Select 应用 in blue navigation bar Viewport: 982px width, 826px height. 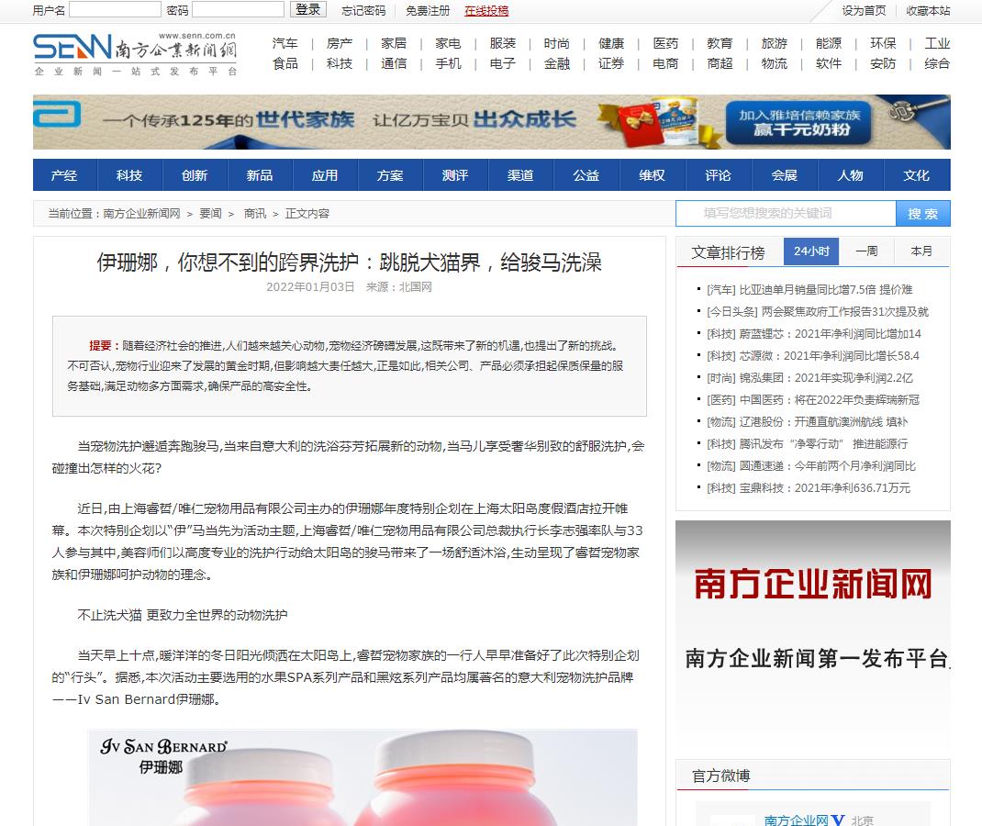coord(325,175)
